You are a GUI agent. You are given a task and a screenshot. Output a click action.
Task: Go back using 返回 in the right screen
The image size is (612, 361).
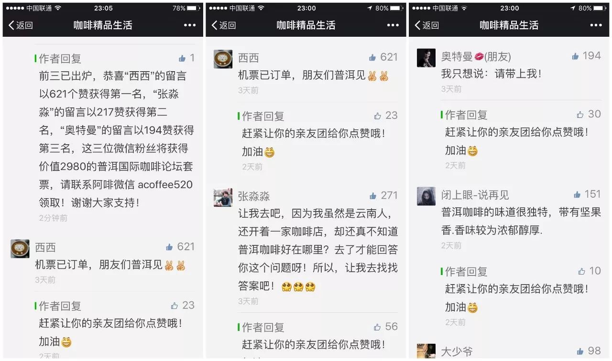coord(427,25)
